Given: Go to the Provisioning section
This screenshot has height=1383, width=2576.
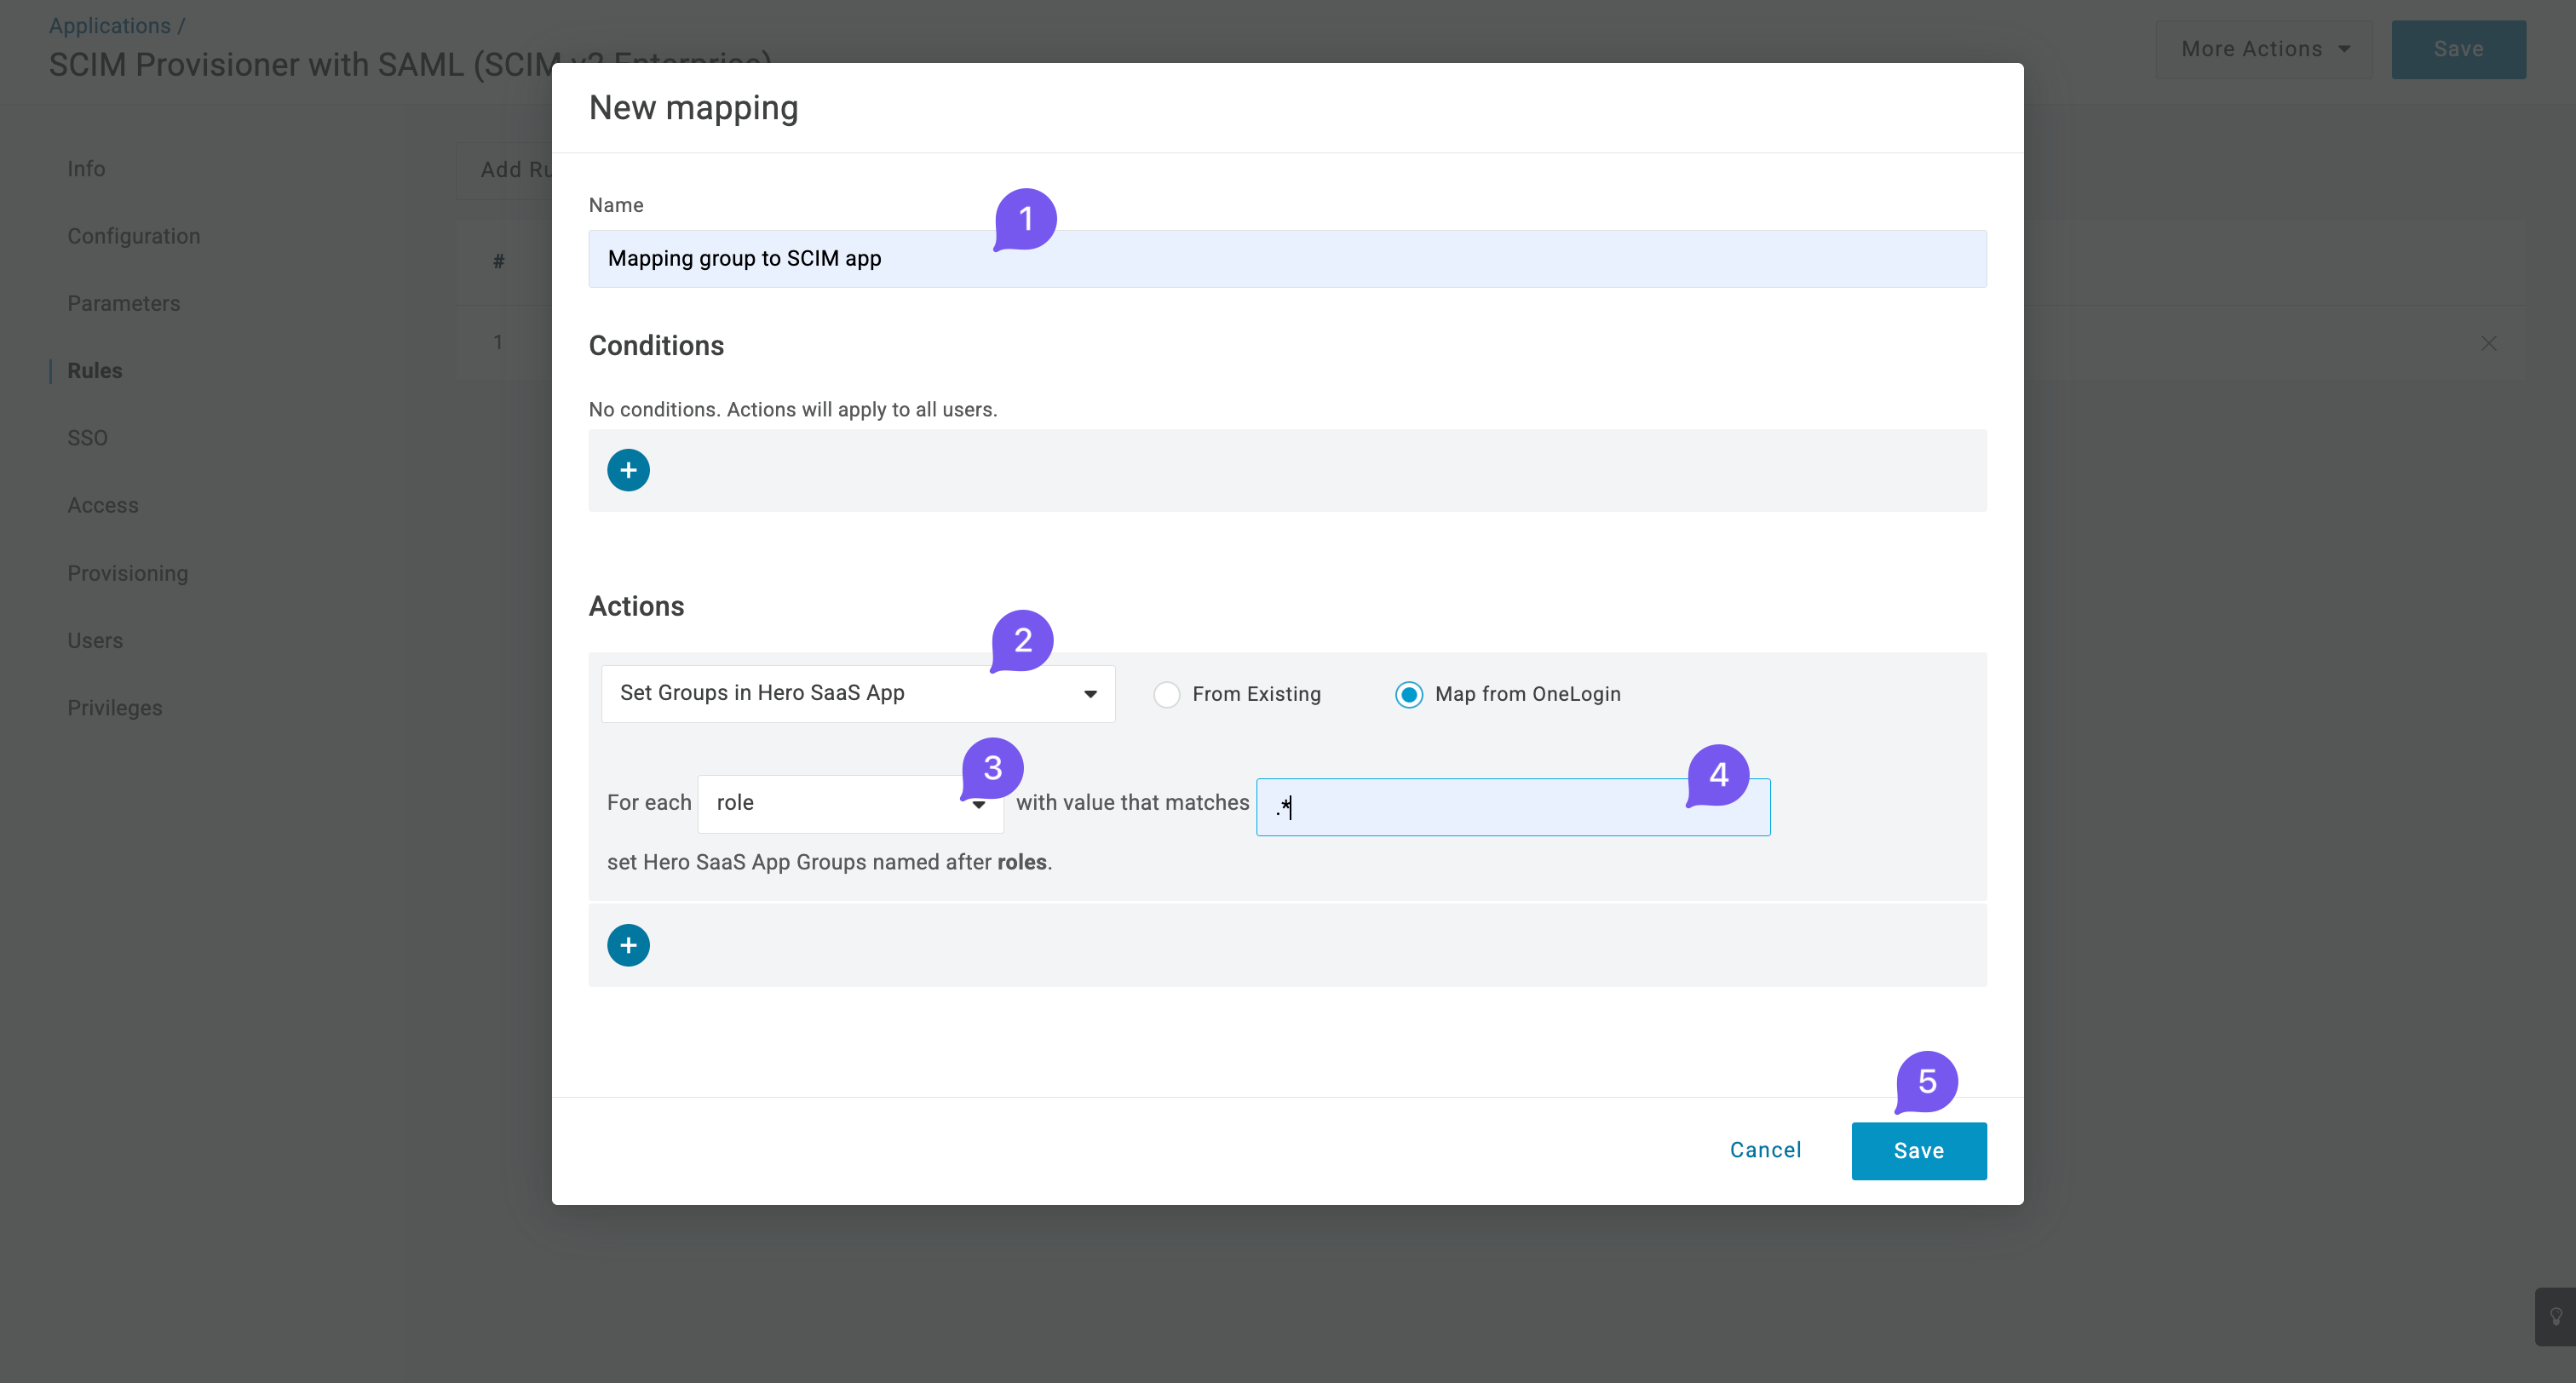Looking at the screenshot, I should coord(127,573).
